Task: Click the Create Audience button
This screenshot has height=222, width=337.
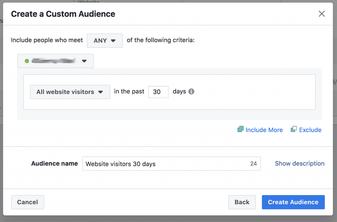Action: click(x=293, y=202)
